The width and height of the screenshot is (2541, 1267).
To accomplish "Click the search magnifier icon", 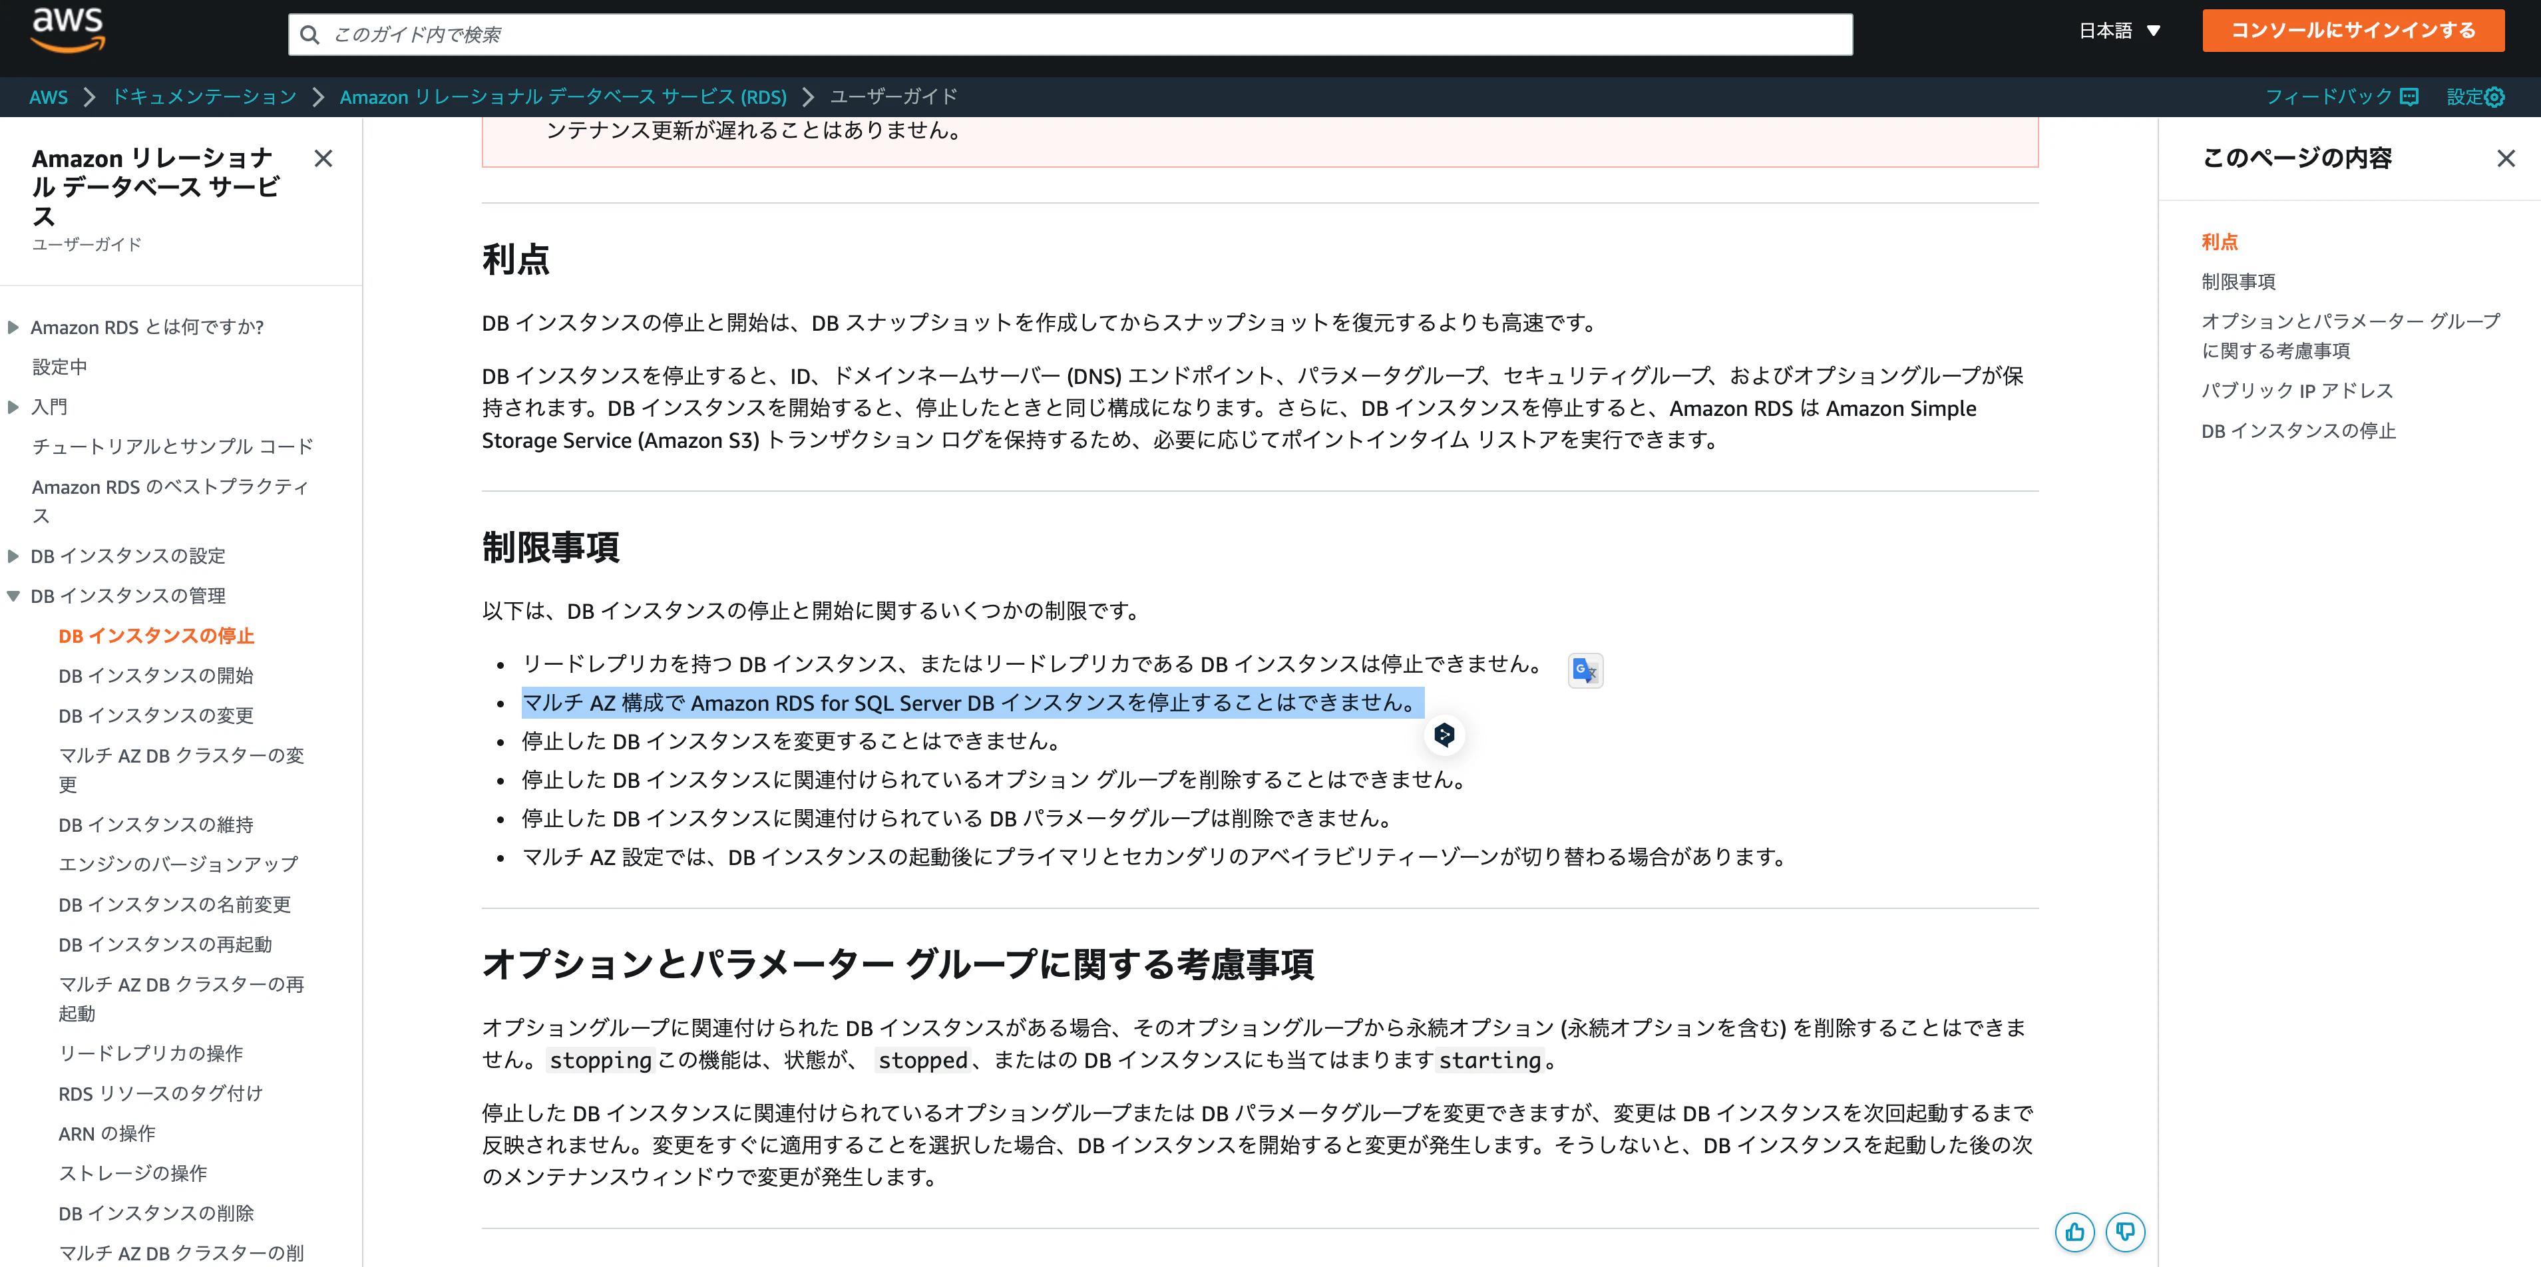I will [x=309, y=35].
